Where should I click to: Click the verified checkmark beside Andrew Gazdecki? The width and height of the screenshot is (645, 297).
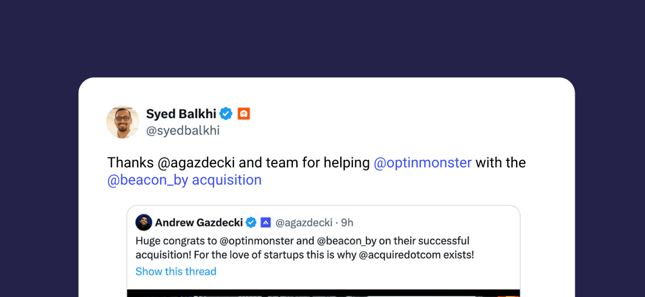coord(251,222)
